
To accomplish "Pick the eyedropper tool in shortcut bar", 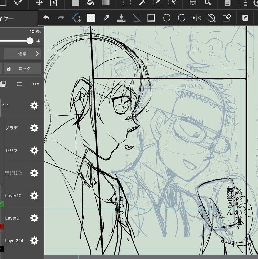I will [x=106, y=18].
